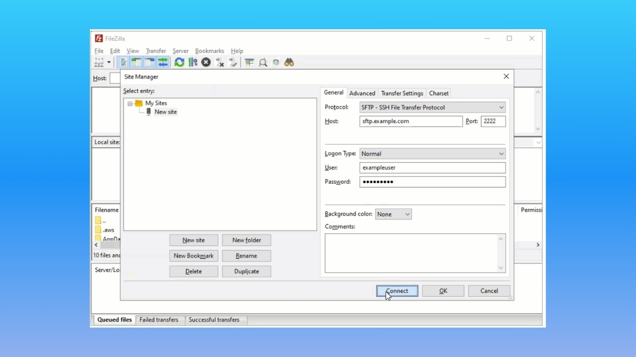The image size is (636, 357).
Task: Toggle synchronized browsing icon
Action: click(276, 62)
